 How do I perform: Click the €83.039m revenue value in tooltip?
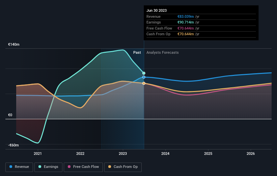(x=186, y=16)
